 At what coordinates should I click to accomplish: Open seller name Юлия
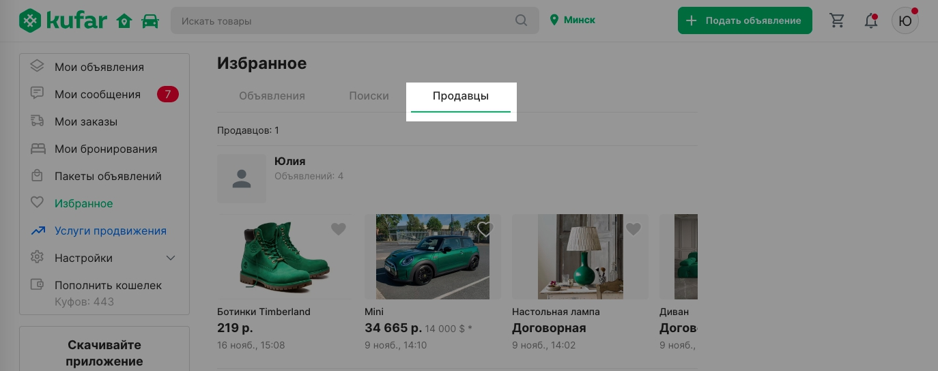pos(289,162)
